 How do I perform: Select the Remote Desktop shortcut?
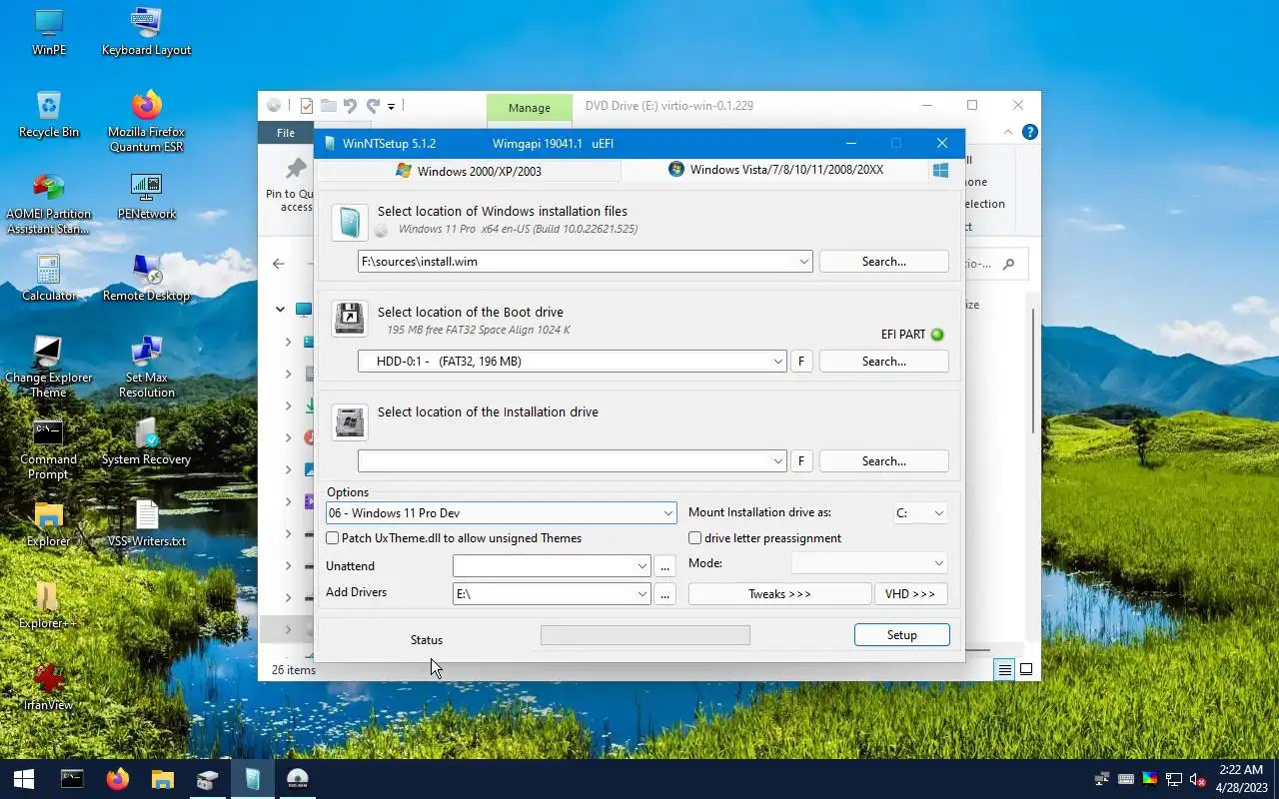[x=146, y=278]
